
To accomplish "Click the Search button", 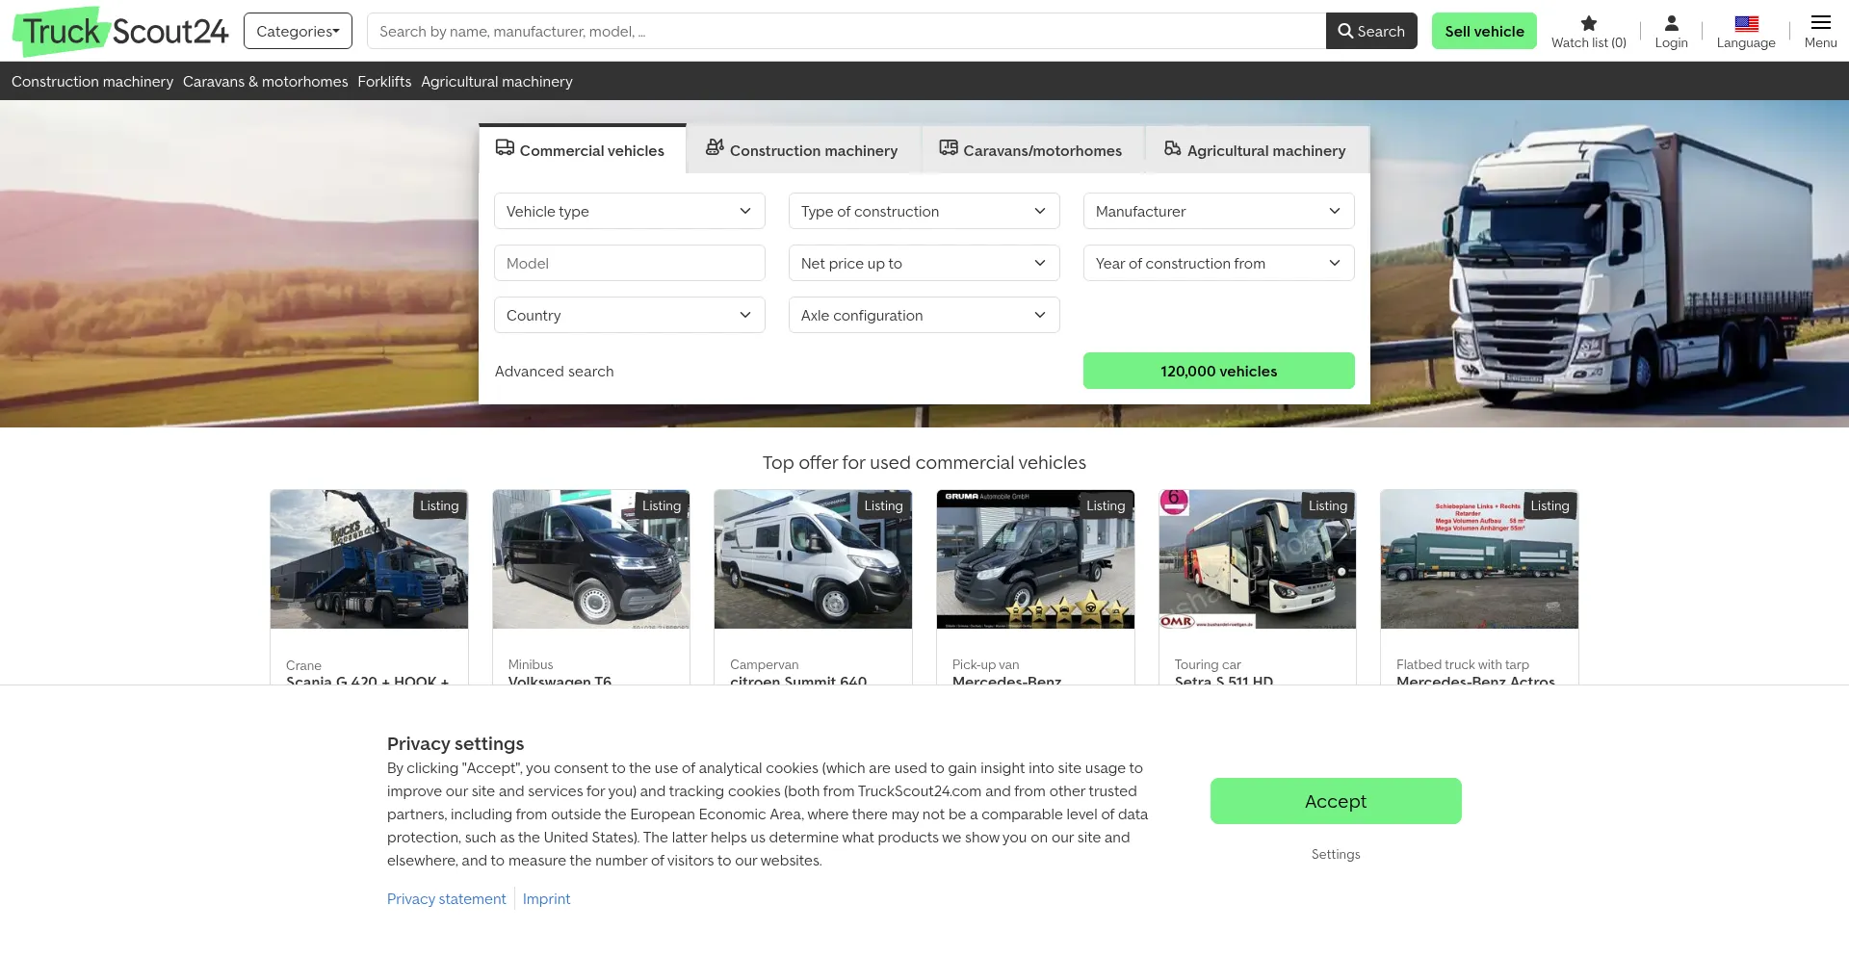I will click(x=1371, y=31).
